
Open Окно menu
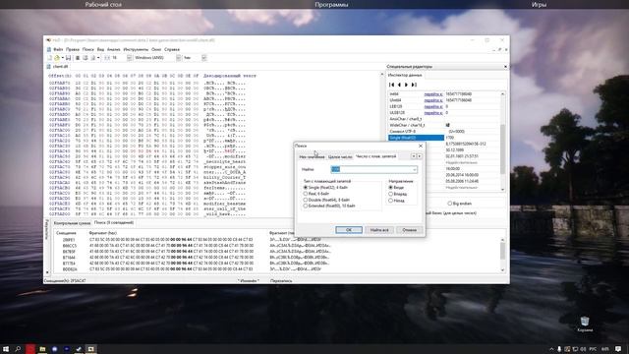point(156,49)
